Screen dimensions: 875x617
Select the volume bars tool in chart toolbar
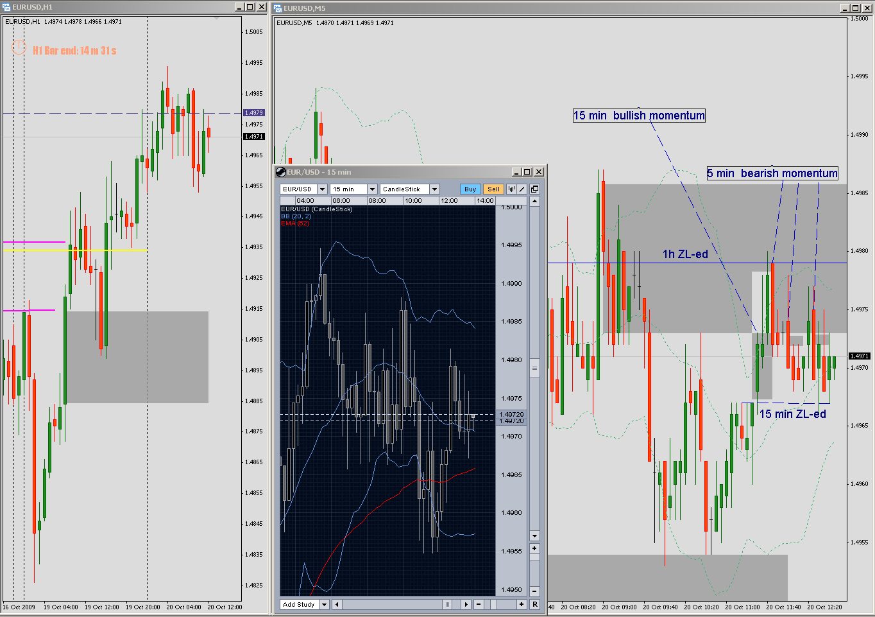pyautogui.click(x=511, y=189)
